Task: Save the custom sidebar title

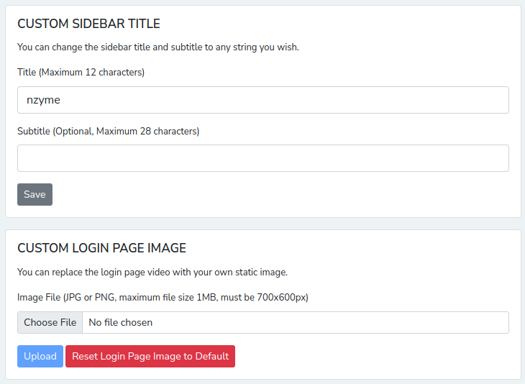Action: coord(35,194)
